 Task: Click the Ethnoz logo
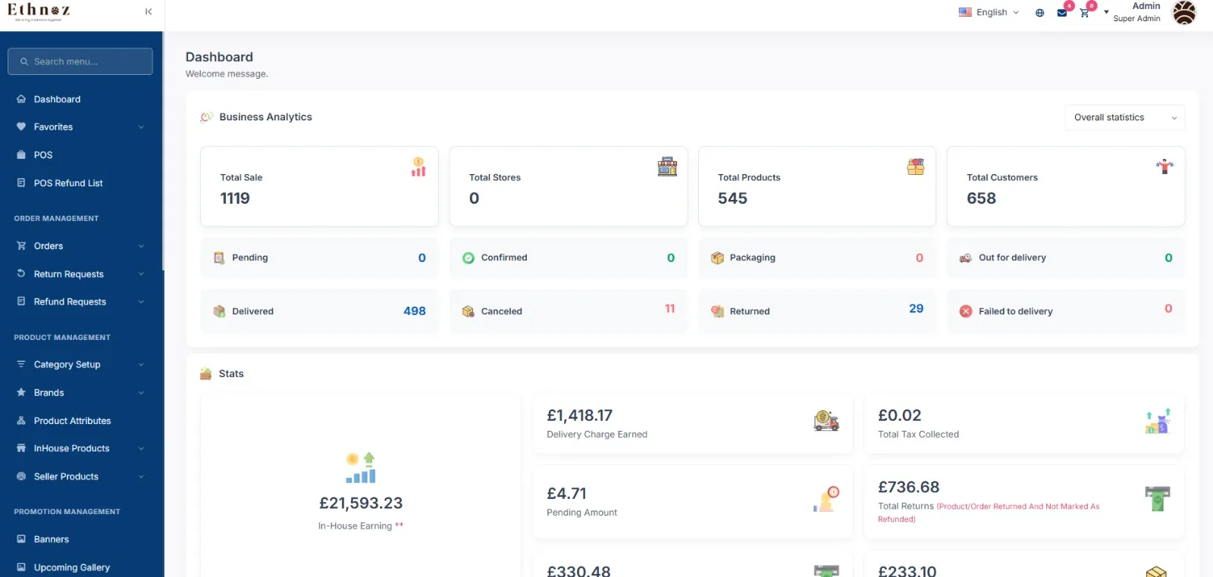coord(39,11)
